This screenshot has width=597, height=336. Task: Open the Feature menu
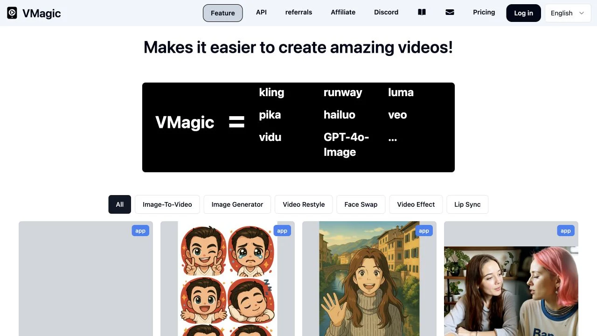pyautogui.click(x=223, y=13)
